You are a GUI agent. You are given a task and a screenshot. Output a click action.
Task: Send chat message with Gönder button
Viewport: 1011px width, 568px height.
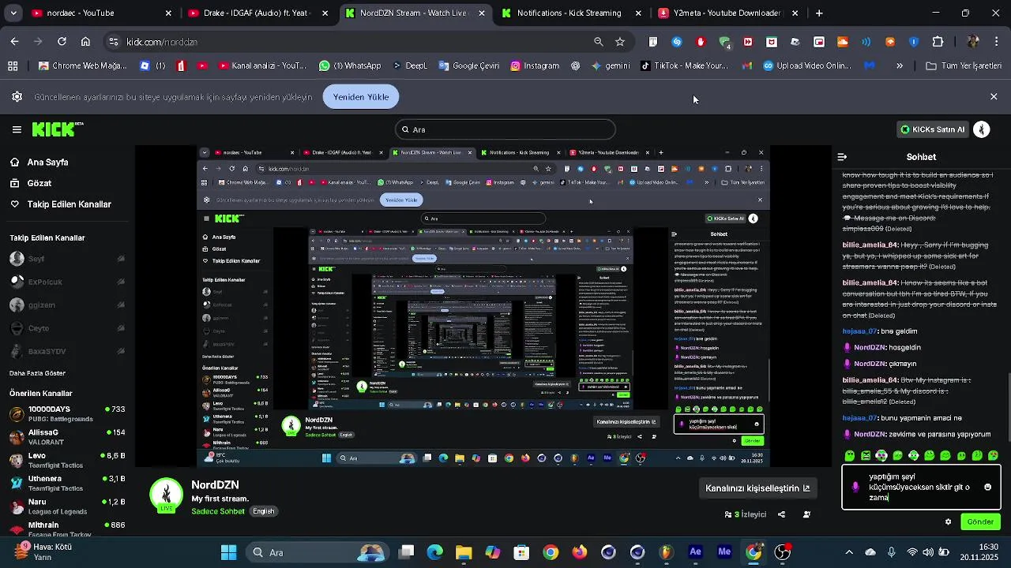980,521
